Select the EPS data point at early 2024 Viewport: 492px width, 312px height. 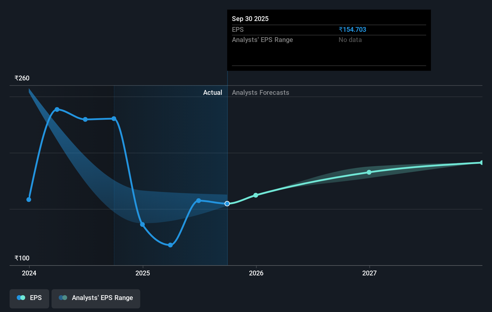[x=28, y=199]
